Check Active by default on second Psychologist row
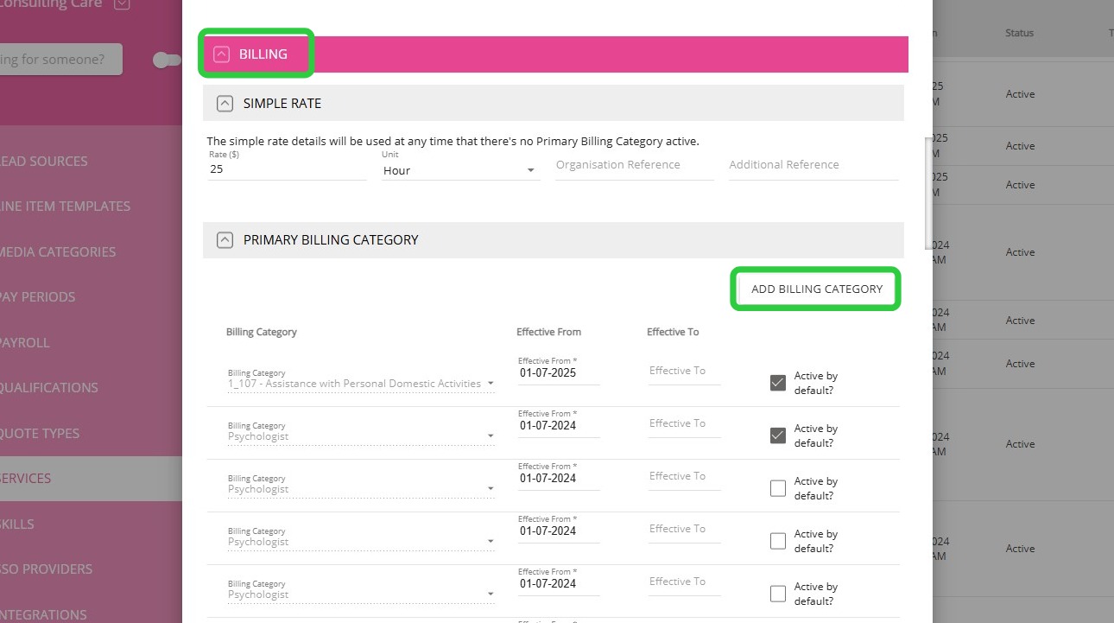 [778, 488]
